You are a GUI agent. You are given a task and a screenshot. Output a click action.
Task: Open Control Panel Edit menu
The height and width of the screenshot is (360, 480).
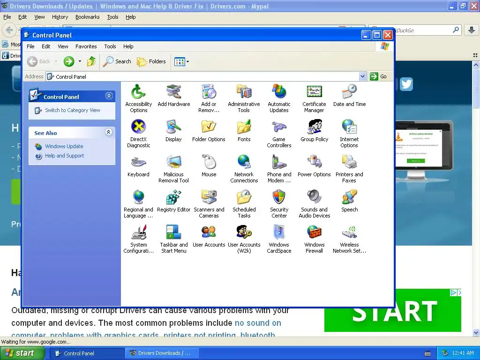46,46
